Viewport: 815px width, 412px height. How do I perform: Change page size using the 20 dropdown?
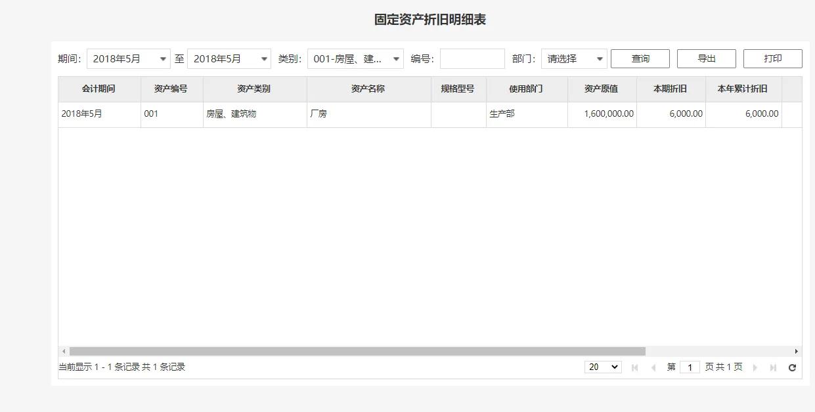tap(602, 367)
